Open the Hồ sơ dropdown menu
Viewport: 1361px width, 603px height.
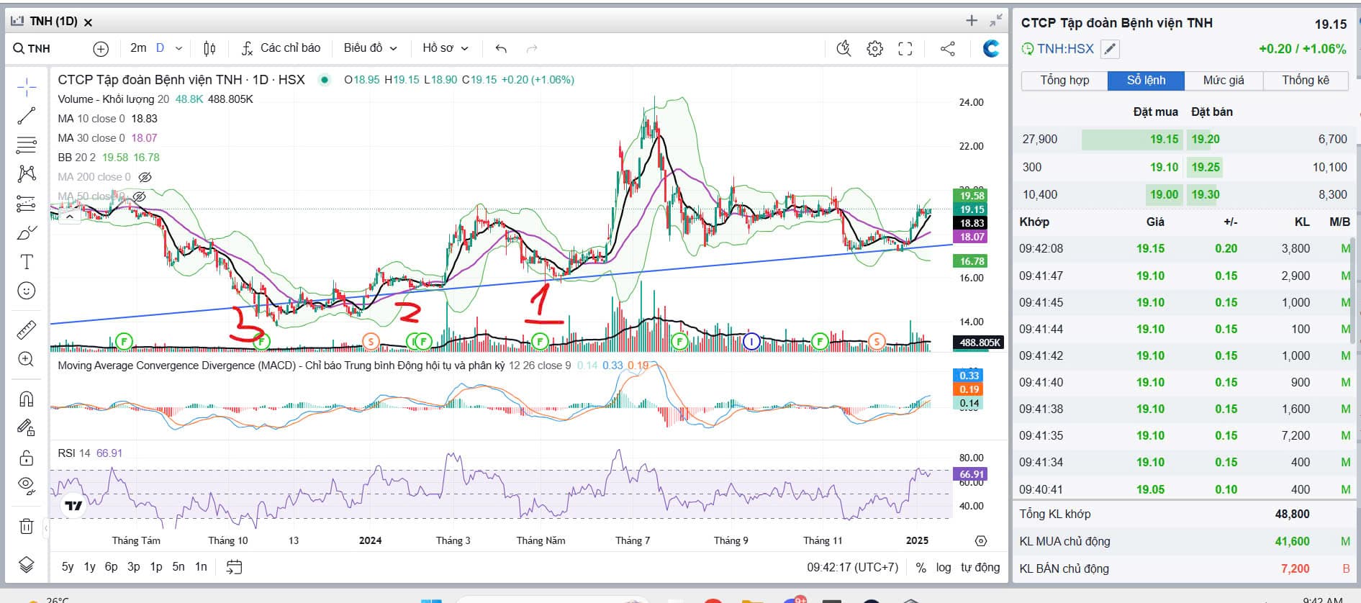click(x=446, y=48)
